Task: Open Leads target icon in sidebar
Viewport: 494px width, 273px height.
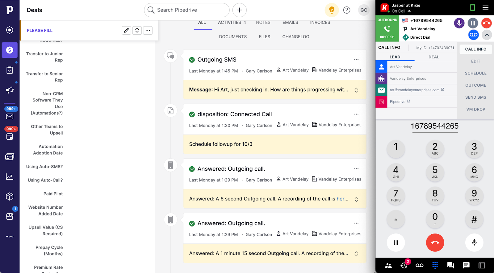Action: (x=10, y=30)
